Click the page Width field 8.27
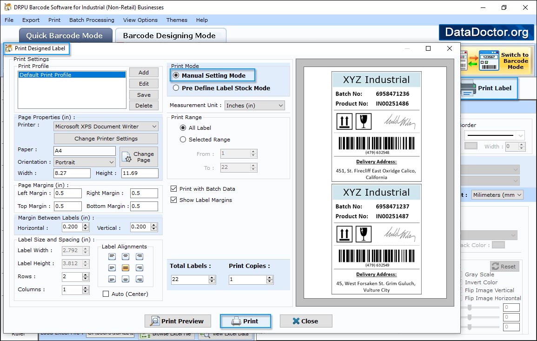 coord(72,173)
